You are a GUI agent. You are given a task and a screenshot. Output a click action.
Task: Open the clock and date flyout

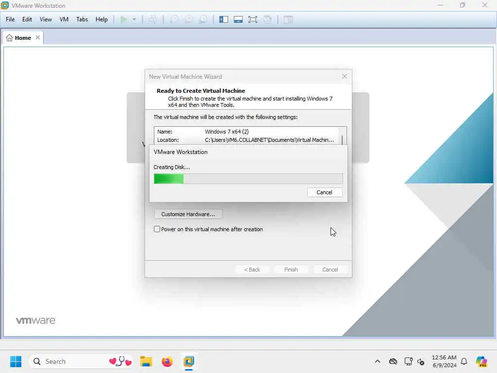[x=444, y=361]
